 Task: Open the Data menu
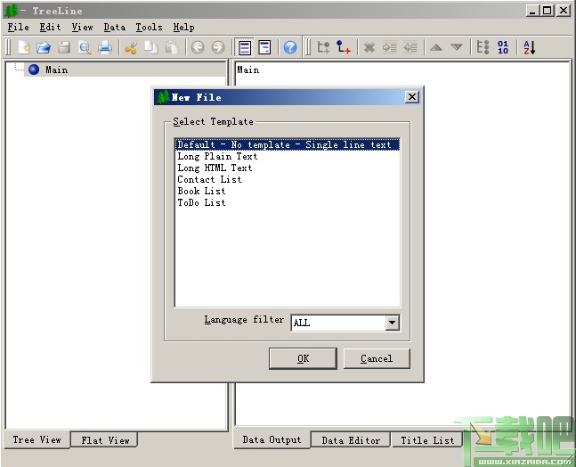pos(114,28)
